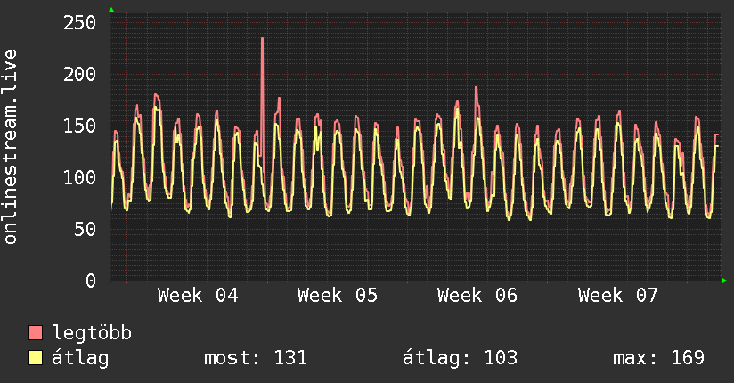Click the 150 Y-axis tick label
734x383 pixels.
click(x=80, y=126)
